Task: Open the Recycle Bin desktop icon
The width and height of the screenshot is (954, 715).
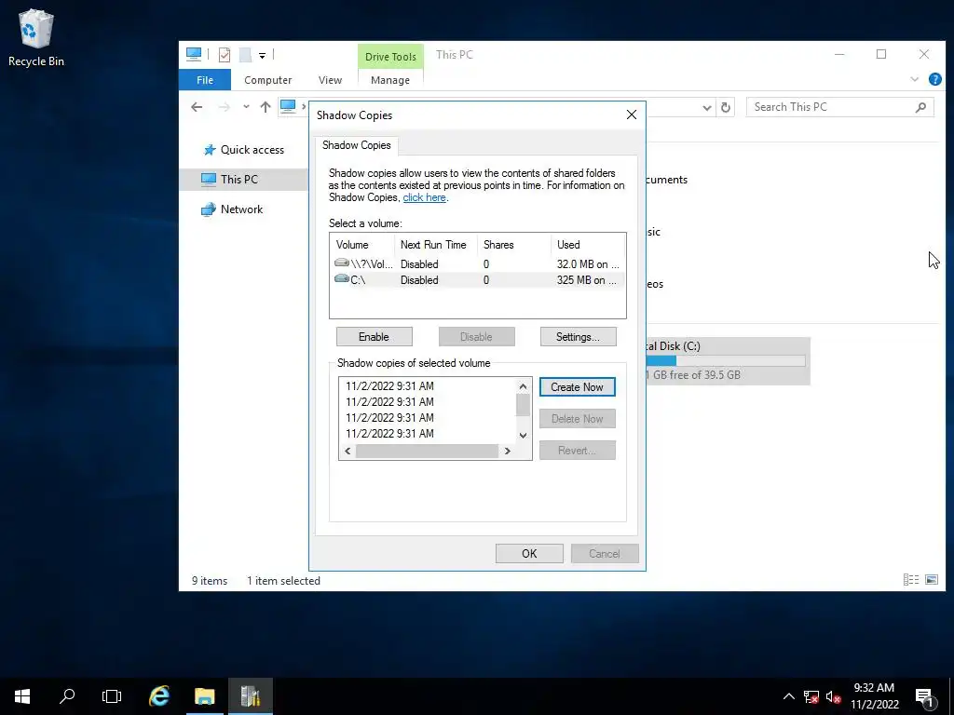Action: 36,37
